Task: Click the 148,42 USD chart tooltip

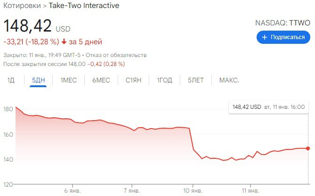Action: click(268, 107)
